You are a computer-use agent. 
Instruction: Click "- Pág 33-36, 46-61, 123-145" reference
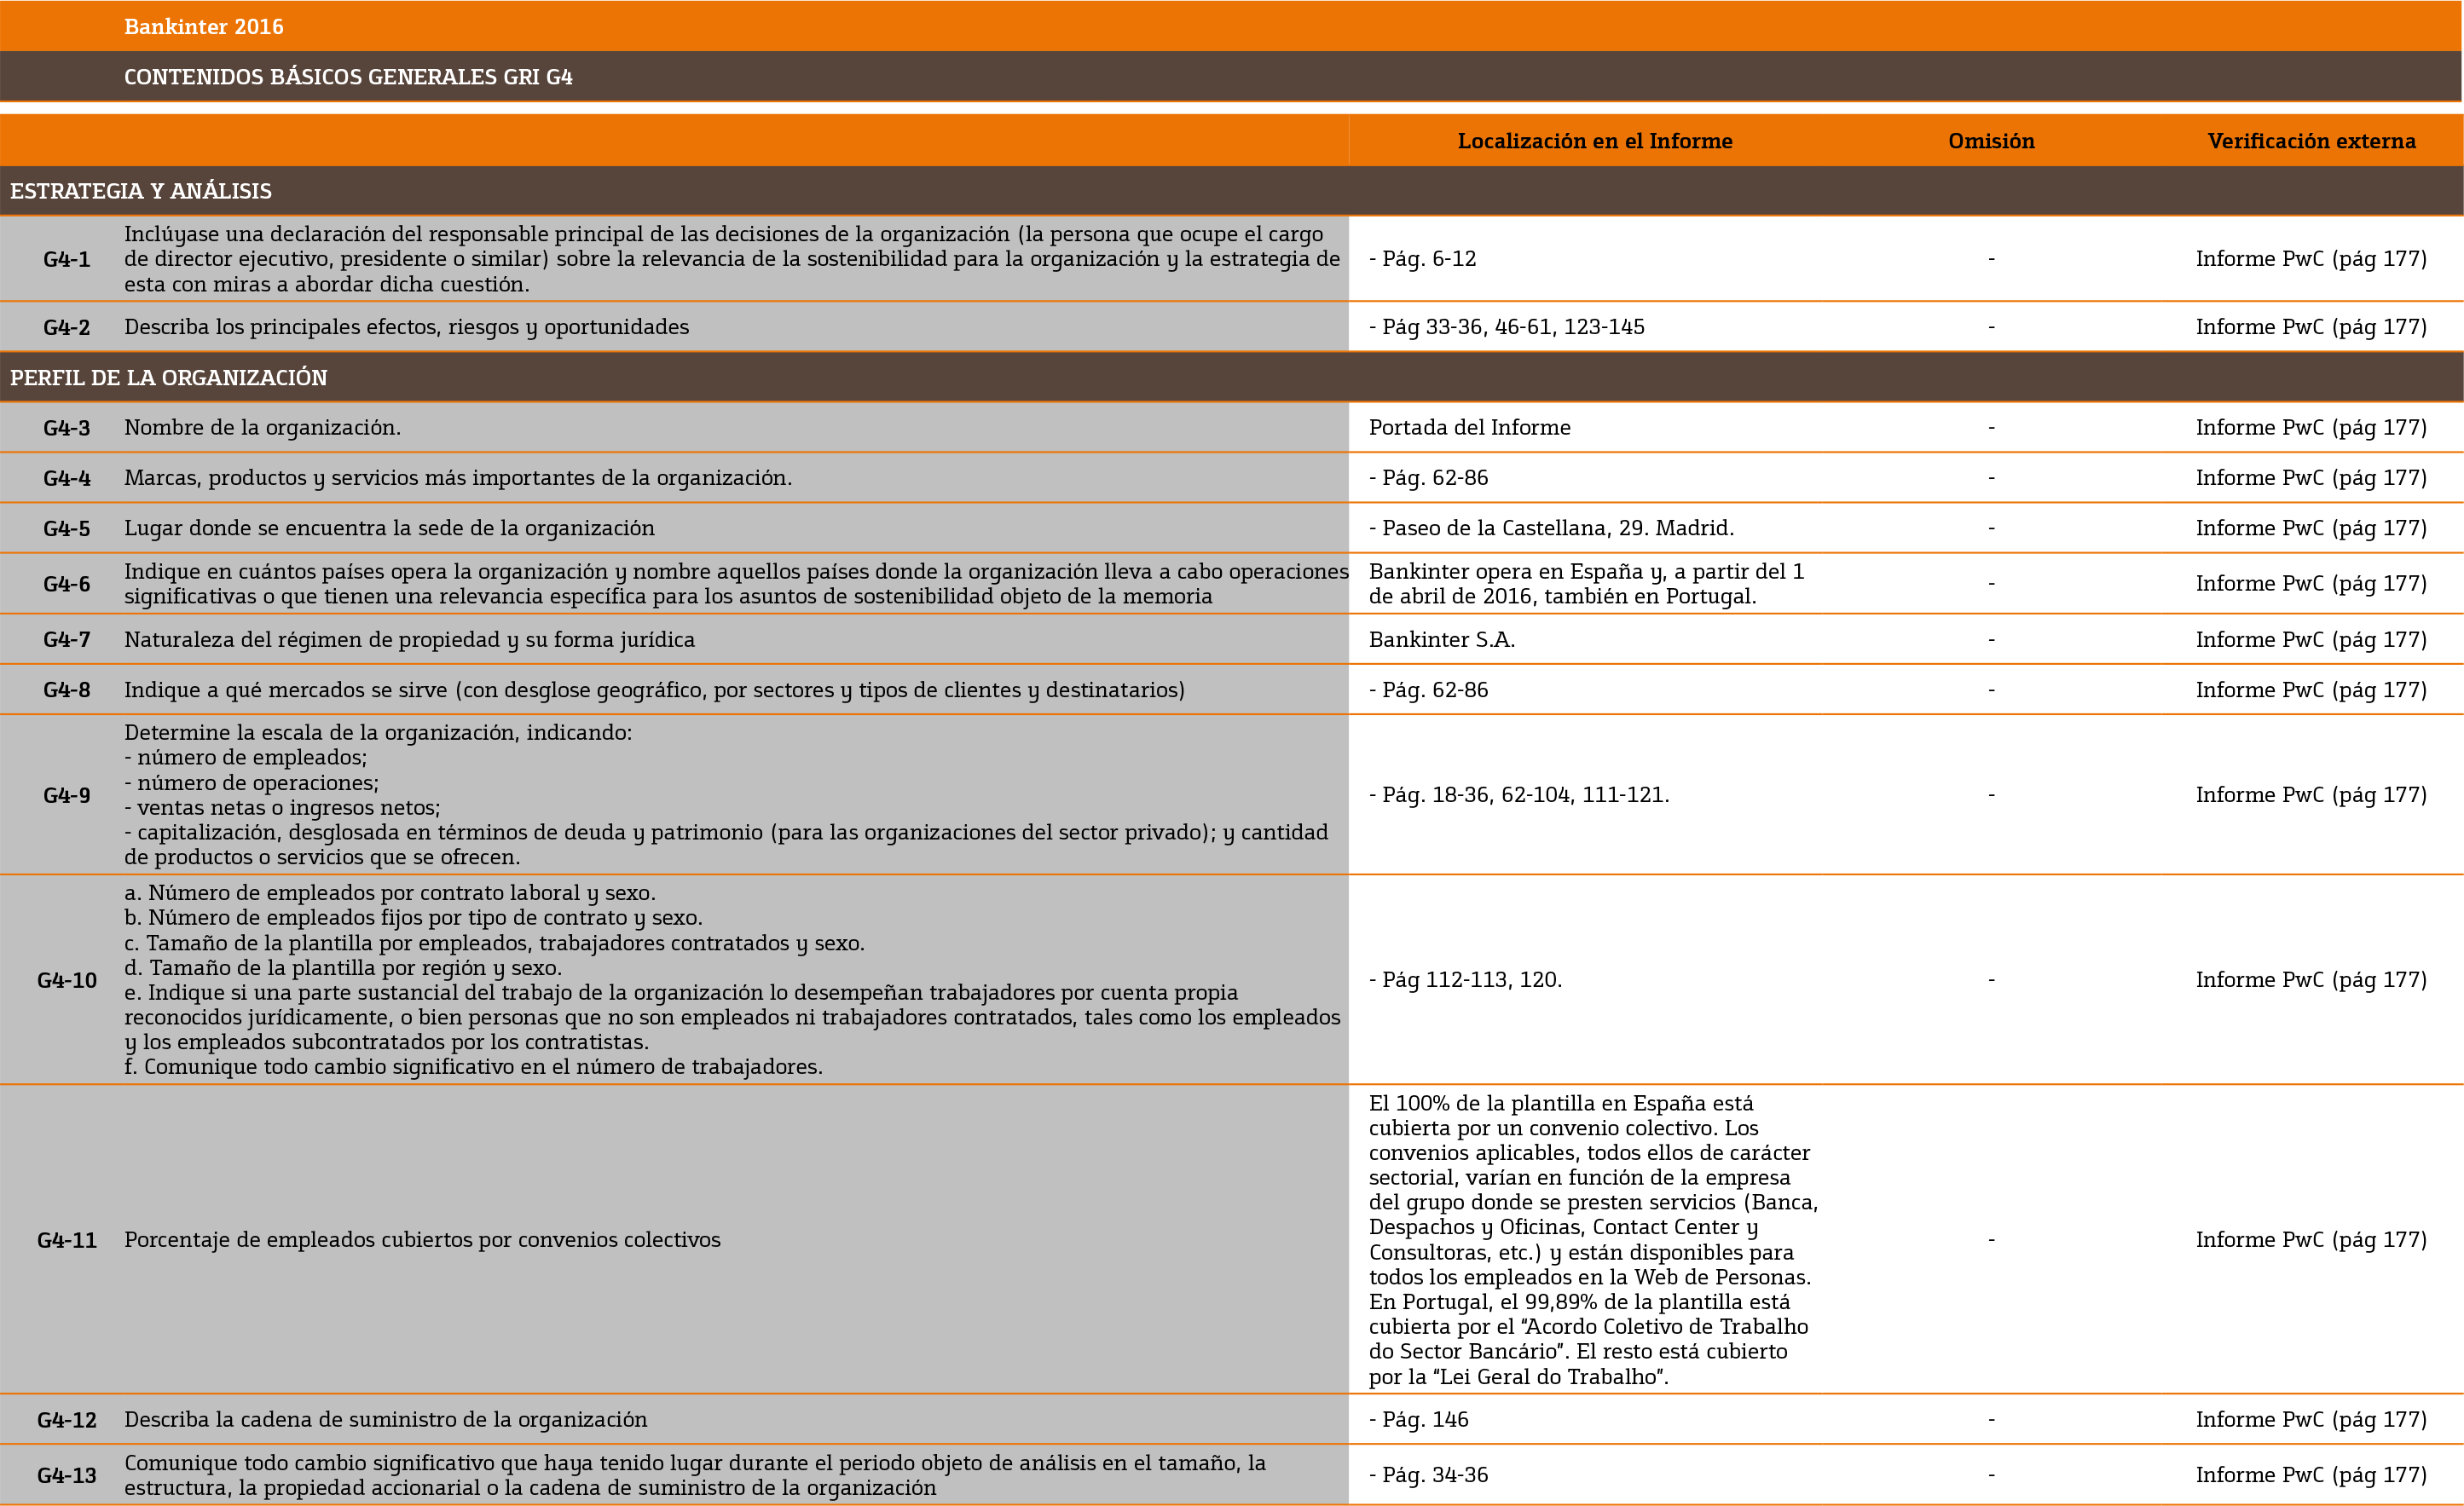pyautogui.click(x=1507, y=326)
